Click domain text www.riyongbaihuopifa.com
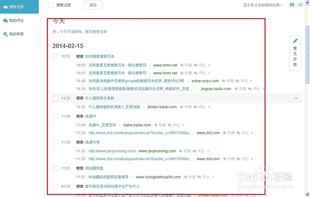 [x=158, y=177]
